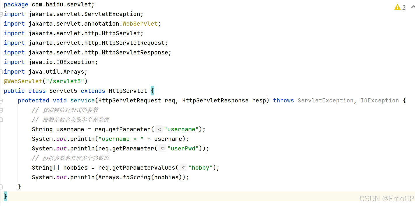This screenshot has width=415, height=206.
Task: Click the String[] hobbies declaration
Action: tap(60, 168)
